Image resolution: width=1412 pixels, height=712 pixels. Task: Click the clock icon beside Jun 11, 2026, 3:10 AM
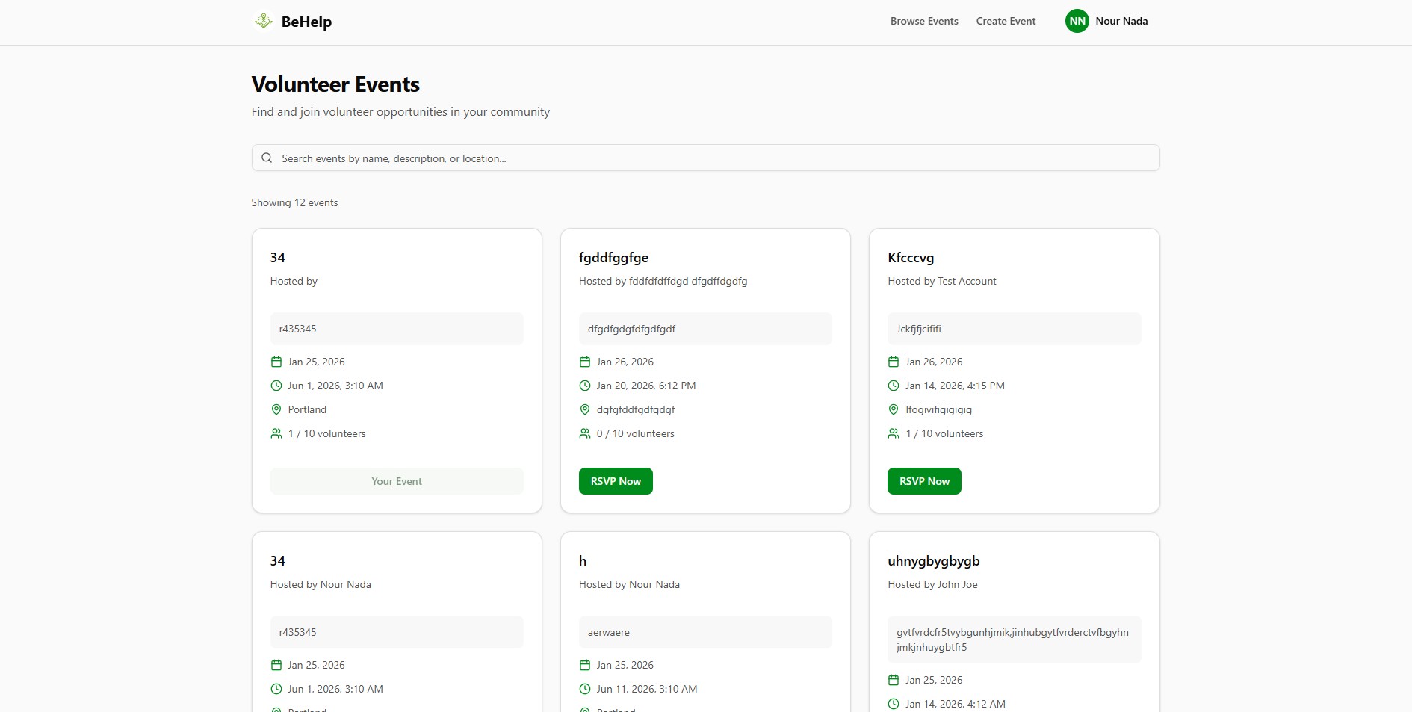pyautogui.click(x=585, y=689)
